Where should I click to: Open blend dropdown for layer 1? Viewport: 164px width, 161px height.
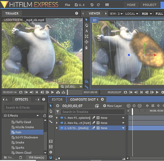click(x=123, y=118)
